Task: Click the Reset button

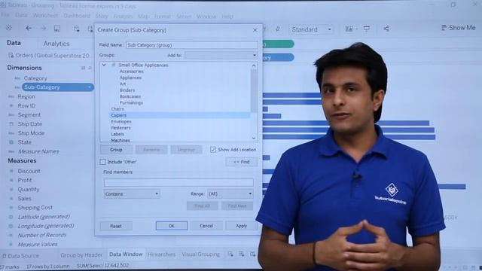Action: coord(116,226)
